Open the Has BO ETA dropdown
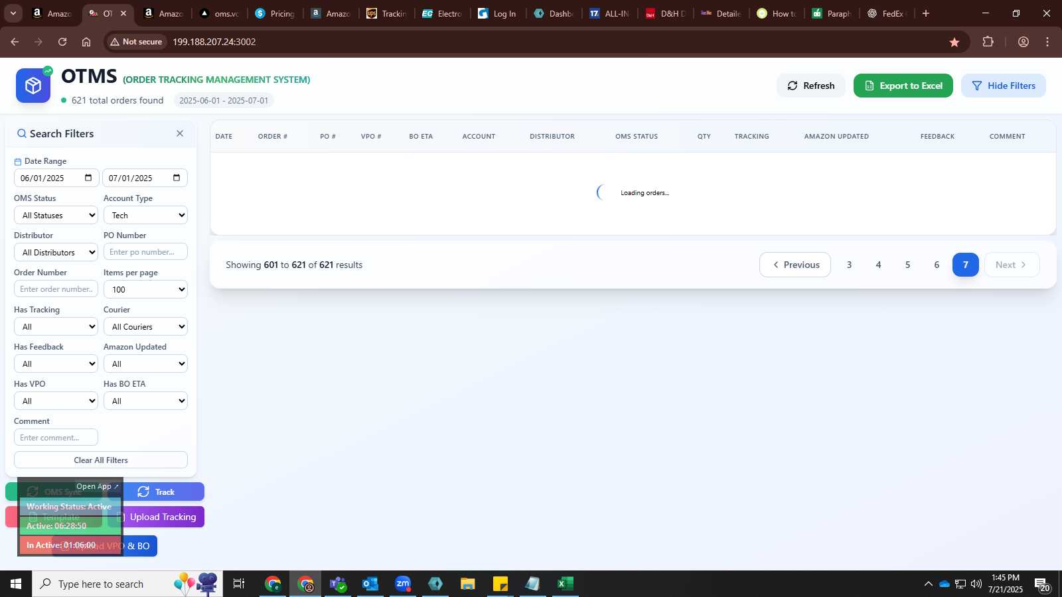Image resolution: width=1062 pixels, height=597 pixels. tap(145, 401)
